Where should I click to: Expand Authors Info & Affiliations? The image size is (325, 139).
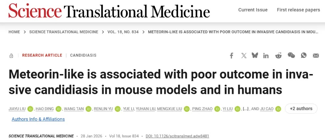[x=38, y=119]
